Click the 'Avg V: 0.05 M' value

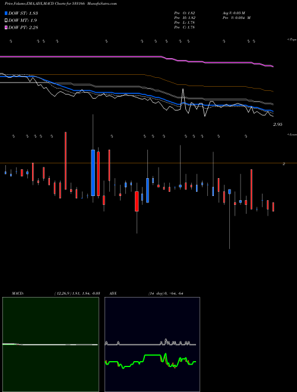233,13
